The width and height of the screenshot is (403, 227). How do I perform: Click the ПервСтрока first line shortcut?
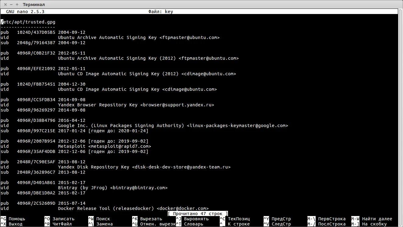point(327,219)
